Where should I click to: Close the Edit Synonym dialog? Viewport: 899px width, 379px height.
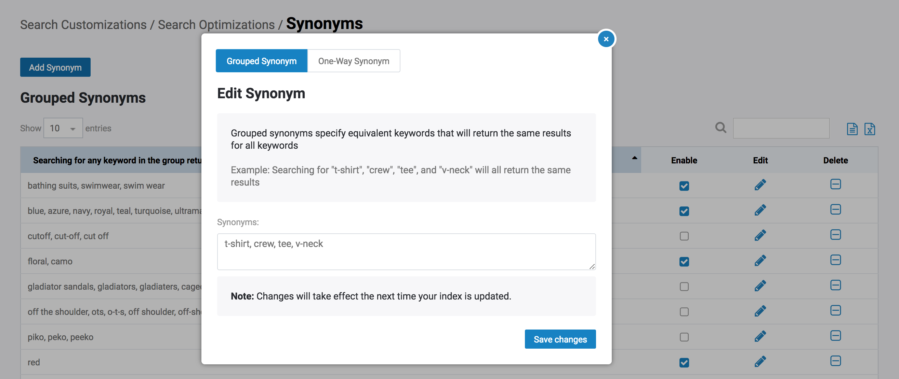[x=606, y=39]
